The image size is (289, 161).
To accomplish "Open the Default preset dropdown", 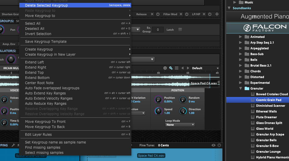I will click(205, 68).
